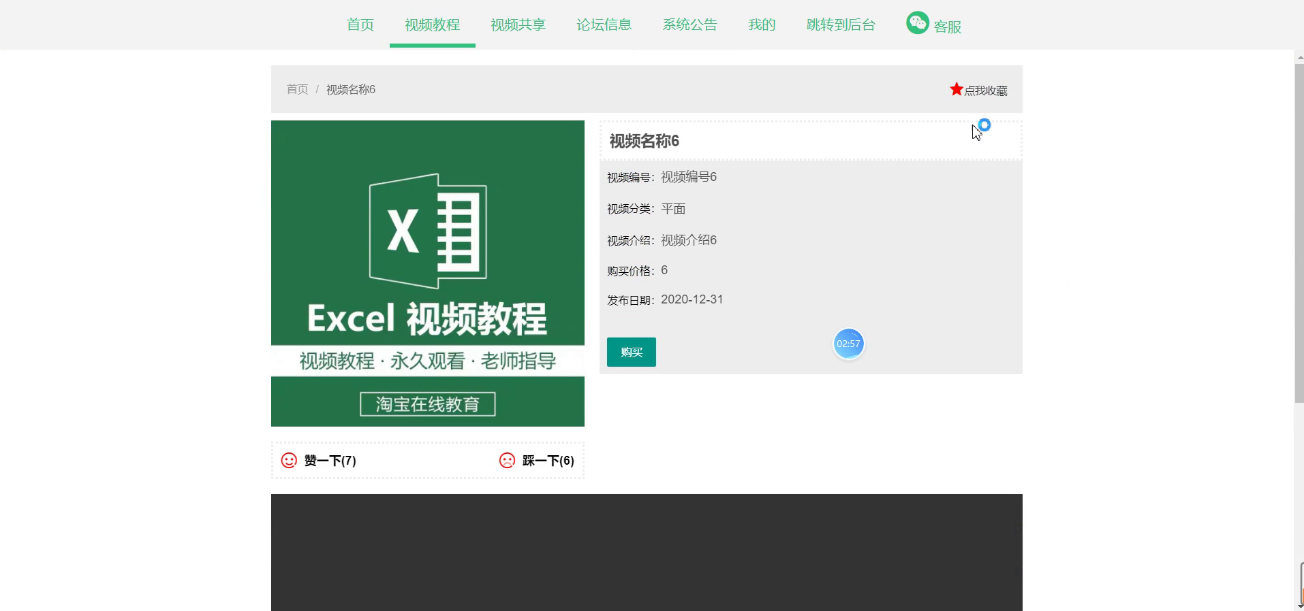
Task: Click the scrollbar down arrow
Action: (x=1299, y=606)
